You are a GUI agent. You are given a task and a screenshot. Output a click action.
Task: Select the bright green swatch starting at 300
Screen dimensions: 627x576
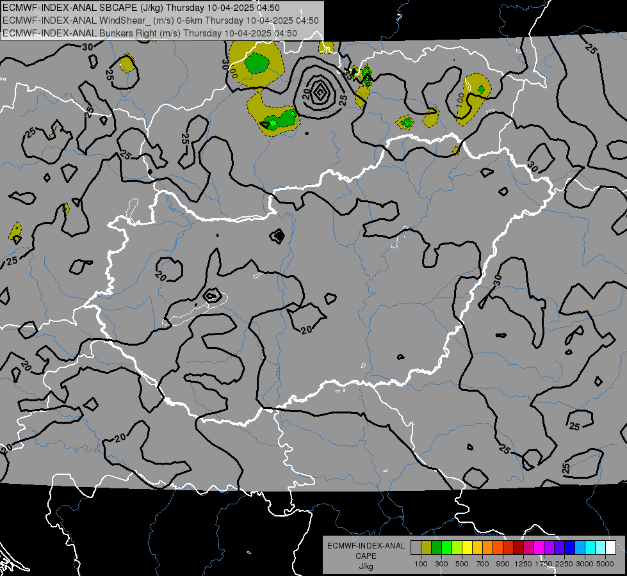446,548
